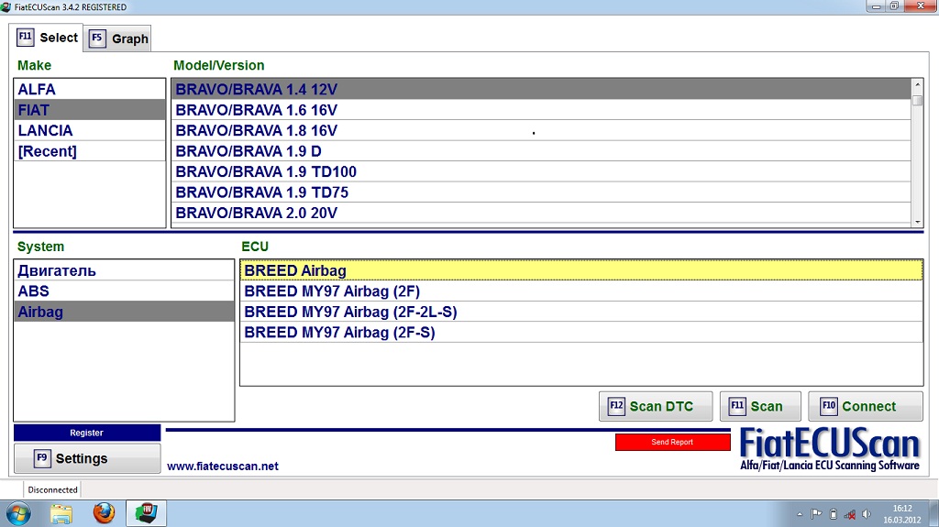The image size is (939, 527).
Task: Select BREED MY97 Airbag (2F) ECU
Action: pos(581,291)
